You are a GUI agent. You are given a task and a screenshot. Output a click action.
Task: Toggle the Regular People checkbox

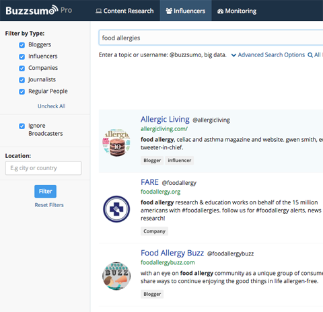point(22,91)
